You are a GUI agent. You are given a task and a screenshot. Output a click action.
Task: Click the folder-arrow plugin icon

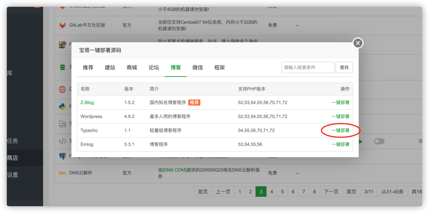tap(63, 124)
